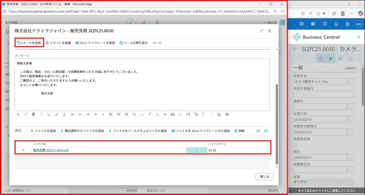This screenshot has width=365, height=195.
Task: Toggle the 見積受諾済 checkbox
Action: [295, 145]
